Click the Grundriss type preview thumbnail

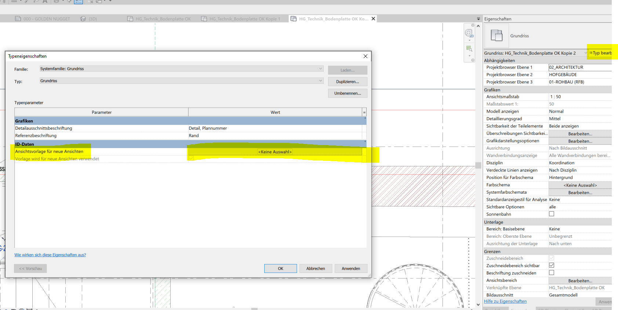tap(497, 36)
